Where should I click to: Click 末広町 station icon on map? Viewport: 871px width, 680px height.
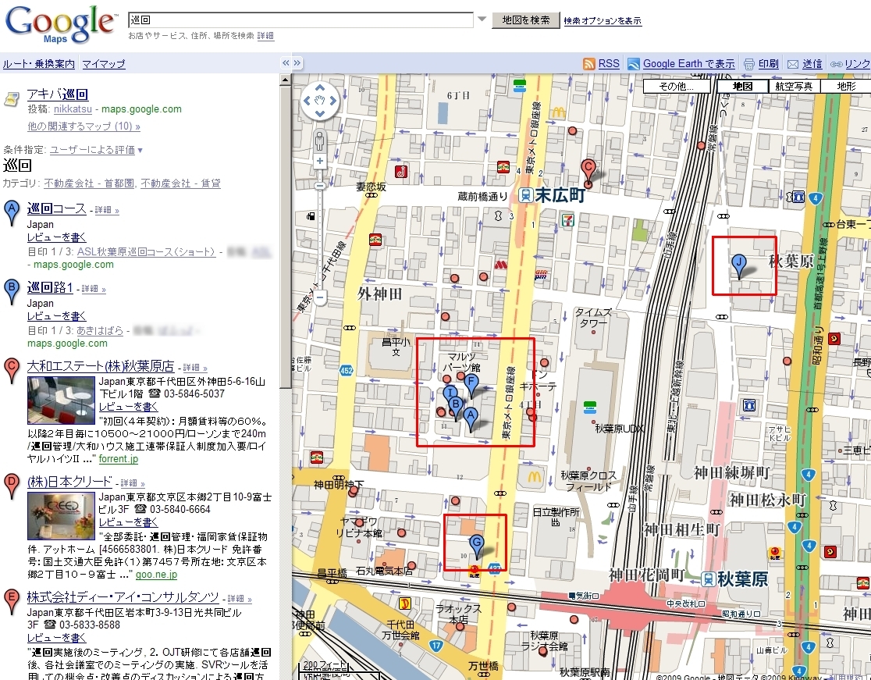click(x=525, y=195)
